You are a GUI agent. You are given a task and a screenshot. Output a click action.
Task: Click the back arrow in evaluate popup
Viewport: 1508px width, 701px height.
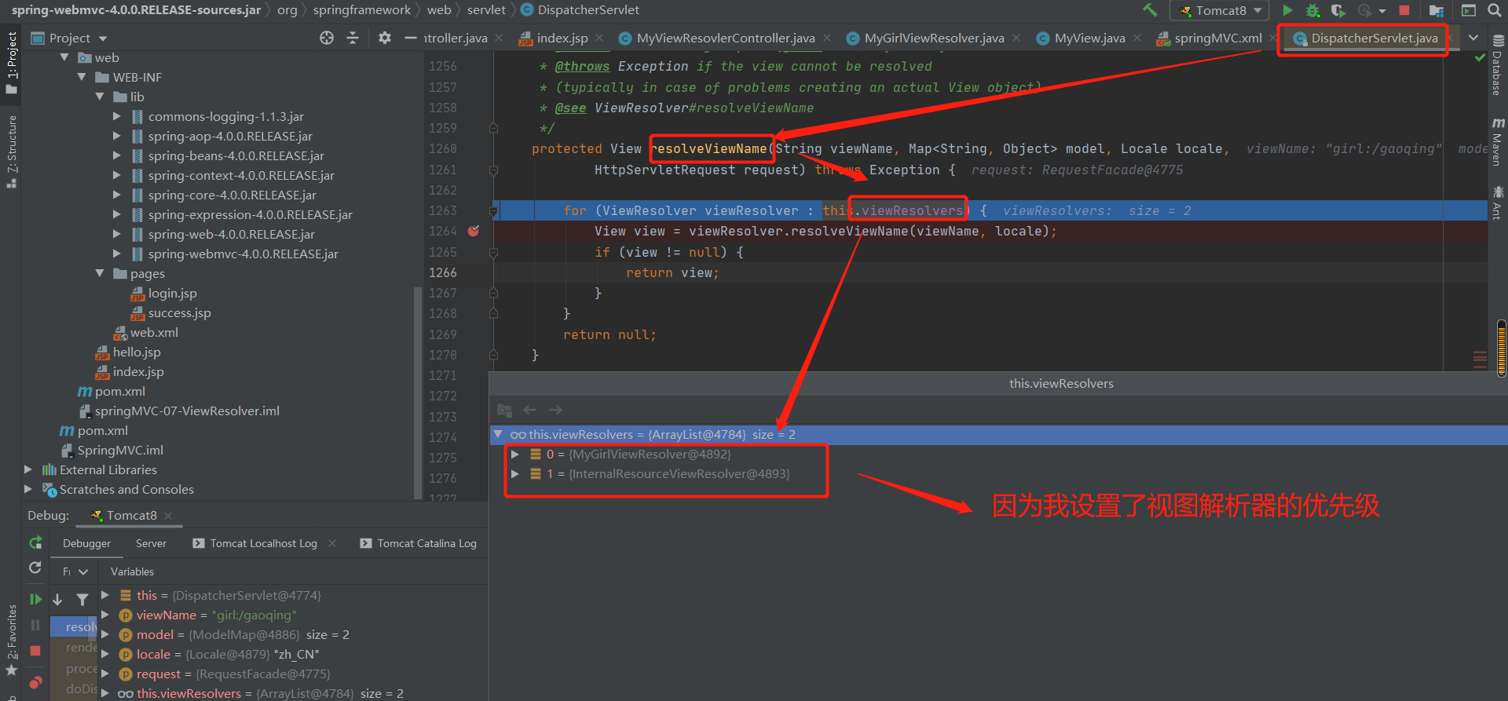pyautogui.click(x=530, y=410)
